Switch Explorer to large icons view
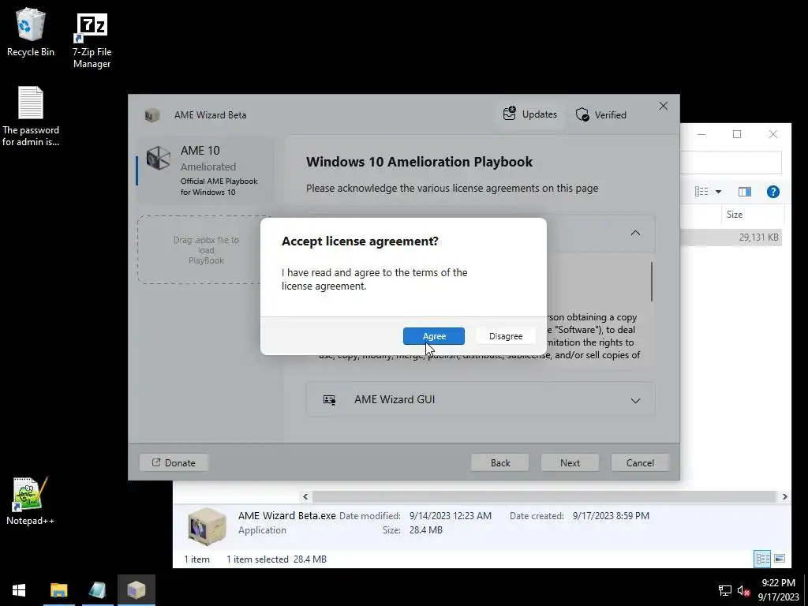Image resolution: width=808 pixels, height=606 pixels. pyautogui.click(x=780, y=559)
